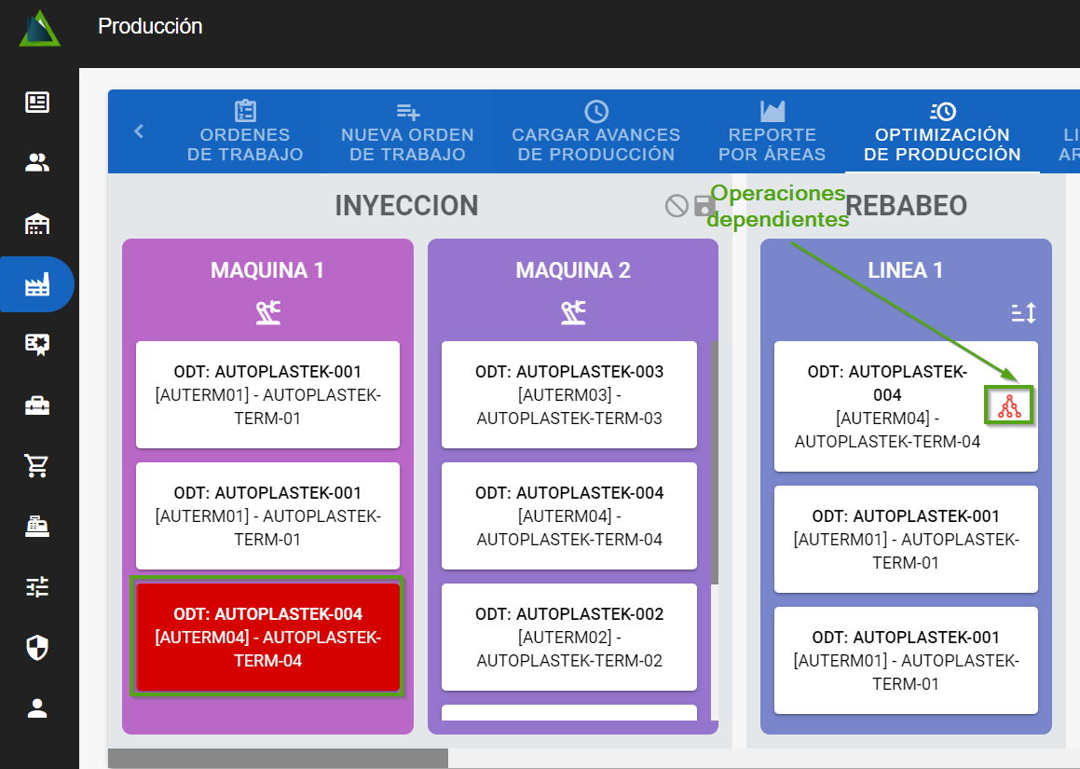This screenshot has height=769, width=1080.
Task: Open the shopping cart sidebar icon
Action: (37, 466)
